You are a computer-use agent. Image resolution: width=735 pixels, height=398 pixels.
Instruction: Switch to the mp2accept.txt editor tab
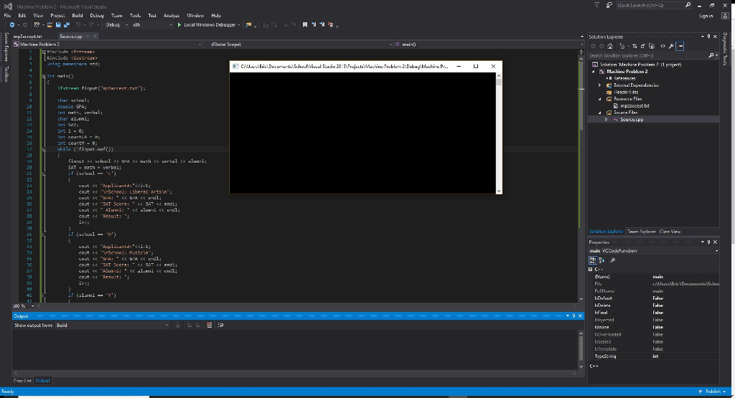(28, 36)
